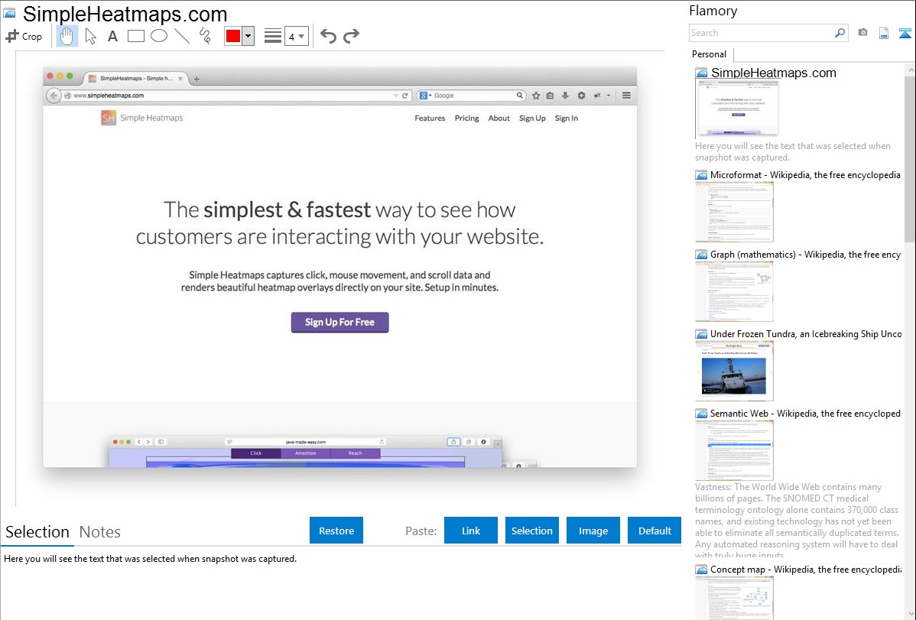Select the Semantic Web thumbnail

(734, 450)
